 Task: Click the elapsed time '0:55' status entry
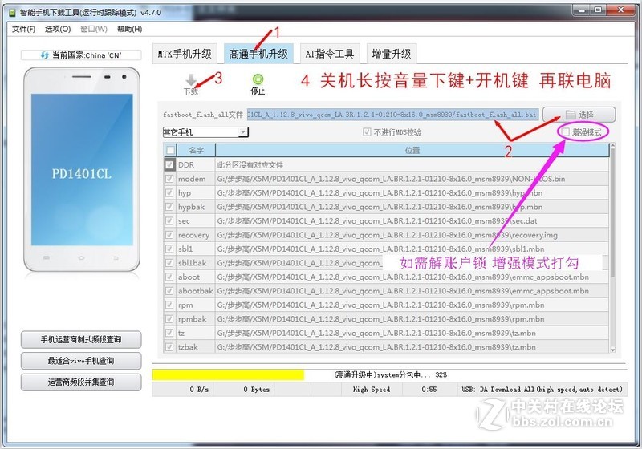point(429,390)
